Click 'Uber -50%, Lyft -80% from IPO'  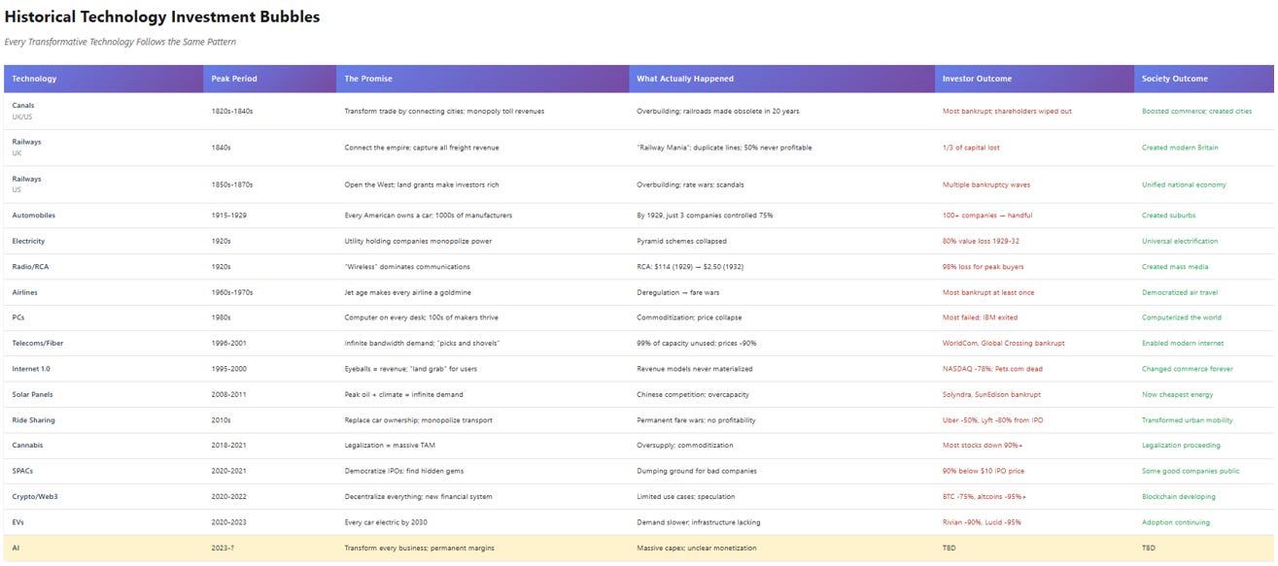point(991,420)
